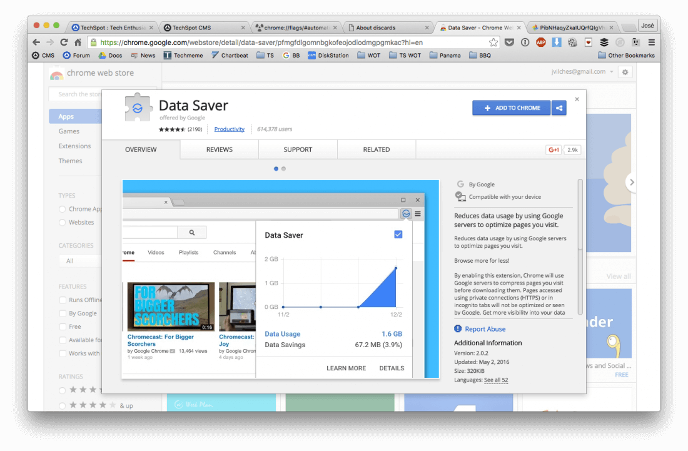Click the Report Abuse alert icon
688x451 pixels.
[x=458, y=328]
